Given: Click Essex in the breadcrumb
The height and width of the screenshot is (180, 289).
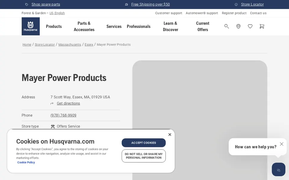Looking at the screenshot, I should (x=89, y=44).
